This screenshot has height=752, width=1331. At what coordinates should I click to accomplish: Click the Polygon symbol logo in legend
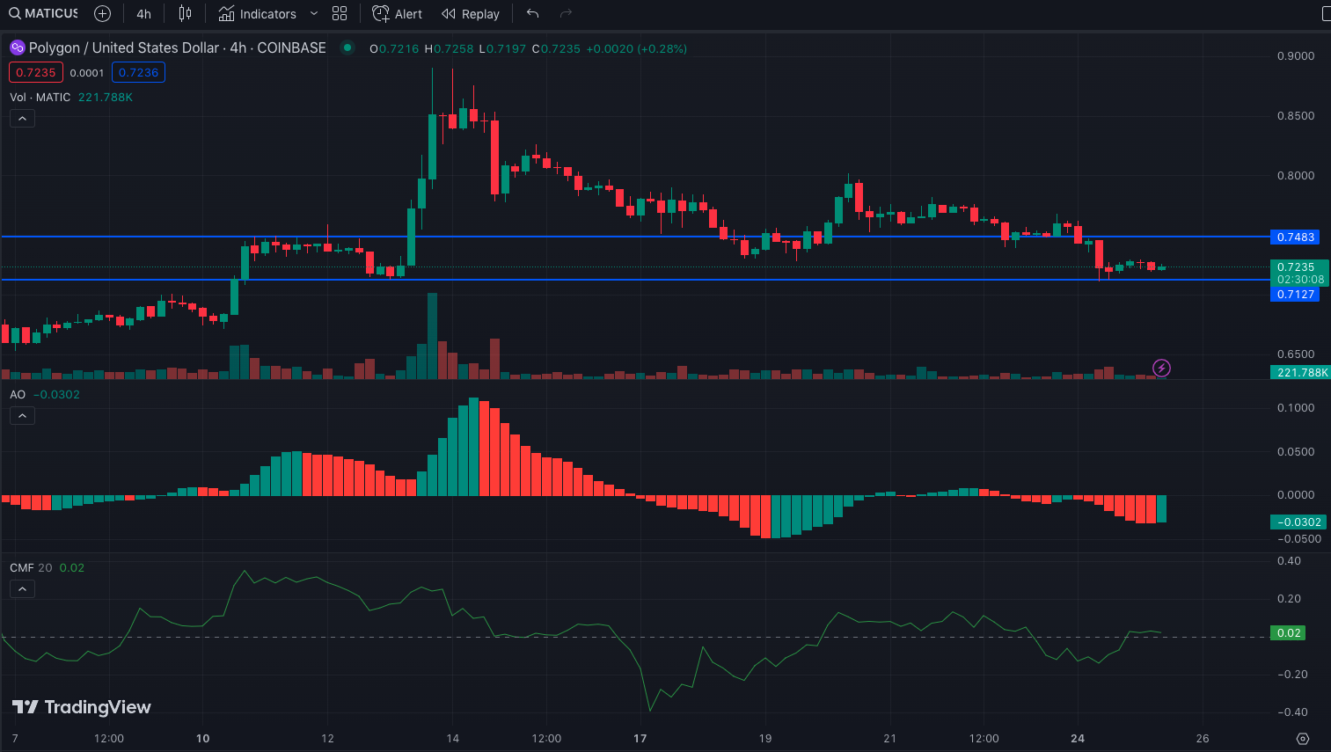coord(17,47)
